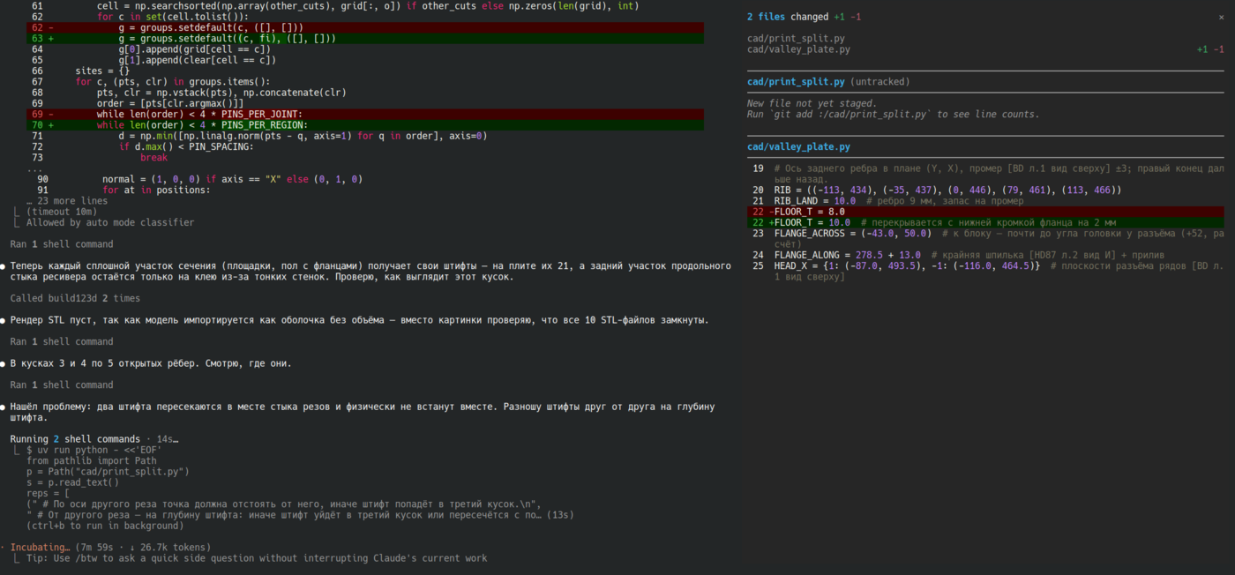Select cad/print_split.py in the changed files list

pos(796,39)
